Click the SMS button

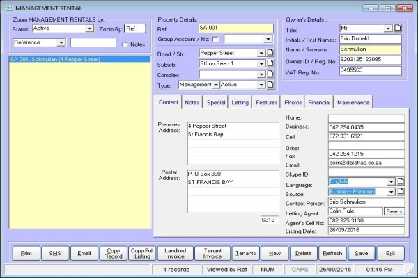pos(55,253)
